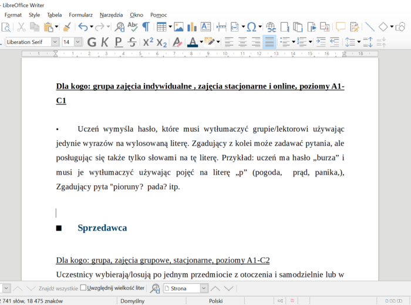
Task: Click the Undo arrow
Action: 83,27
